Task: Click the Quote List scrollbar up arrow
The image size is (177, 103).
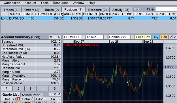Action: click(x=59, y=99)
